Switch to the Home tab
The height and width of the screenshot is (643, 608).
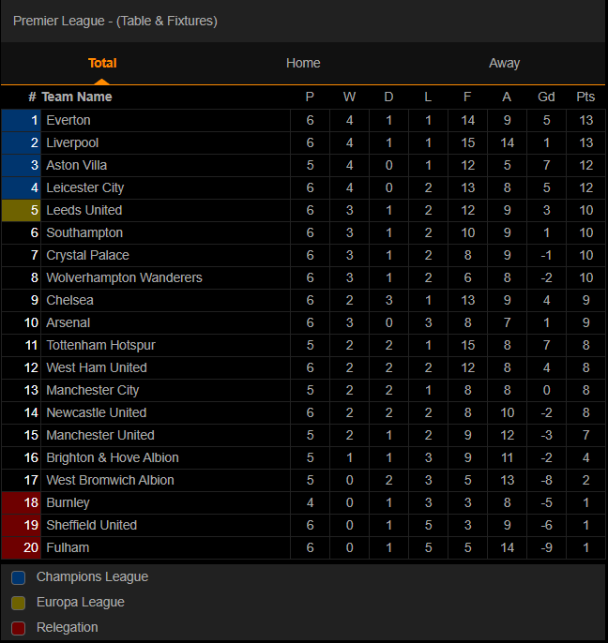point(303,63)
